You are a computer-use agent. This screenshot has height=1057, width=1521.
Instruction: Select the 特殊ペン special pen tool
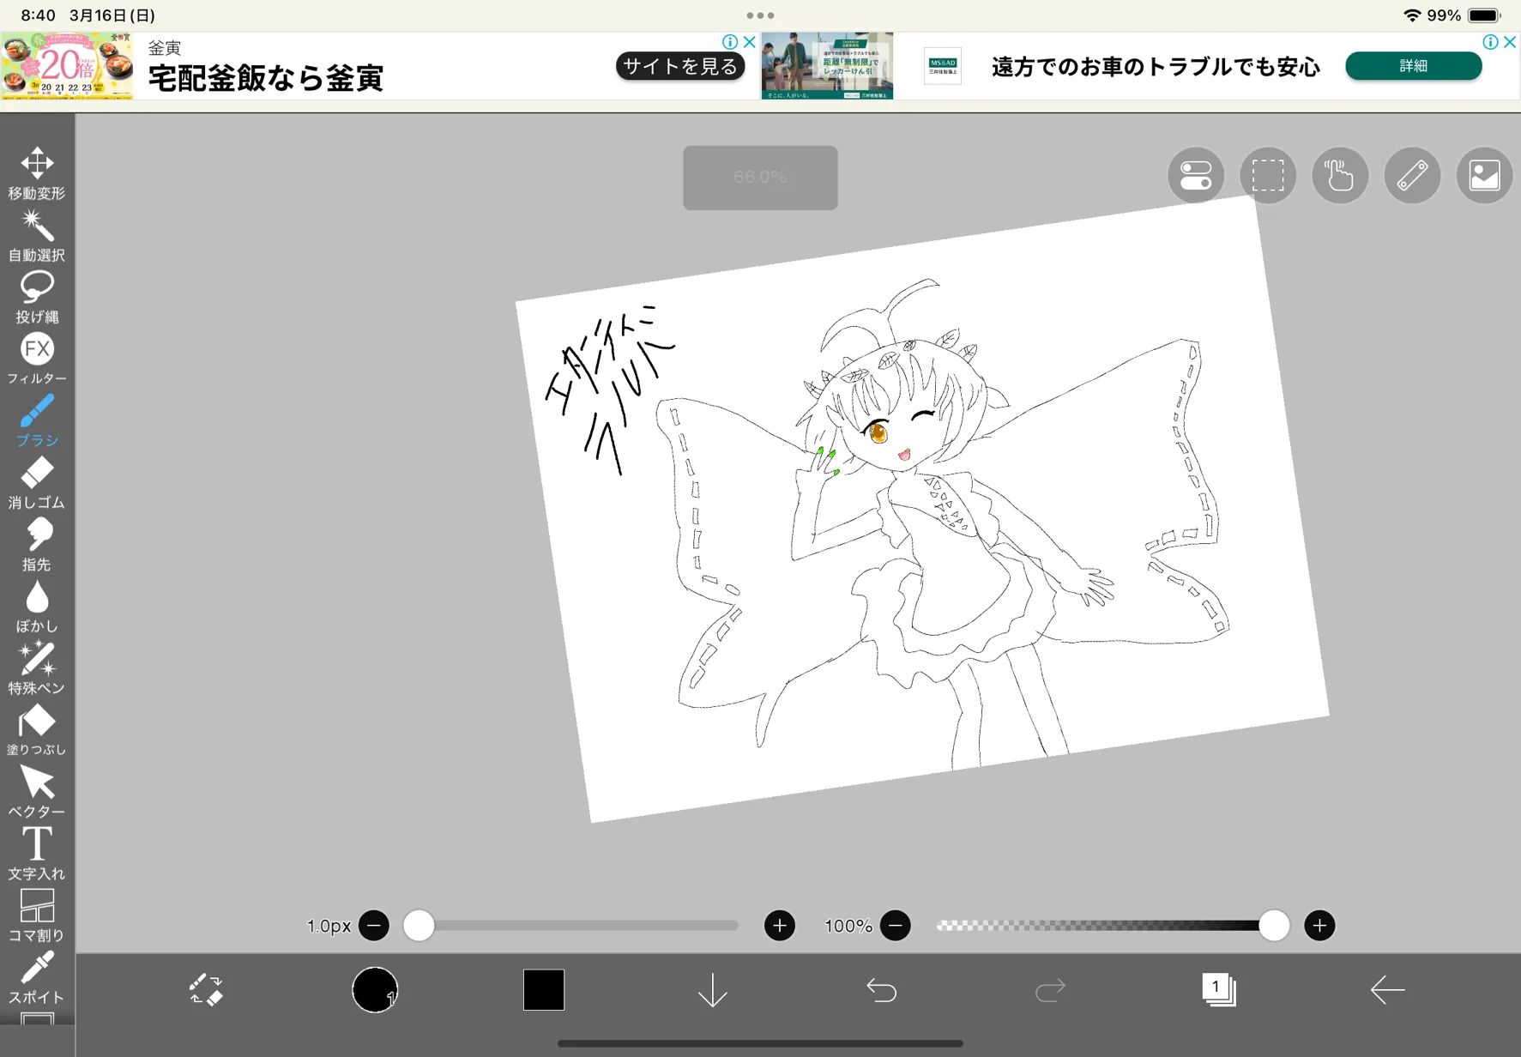tap(37, 667)
